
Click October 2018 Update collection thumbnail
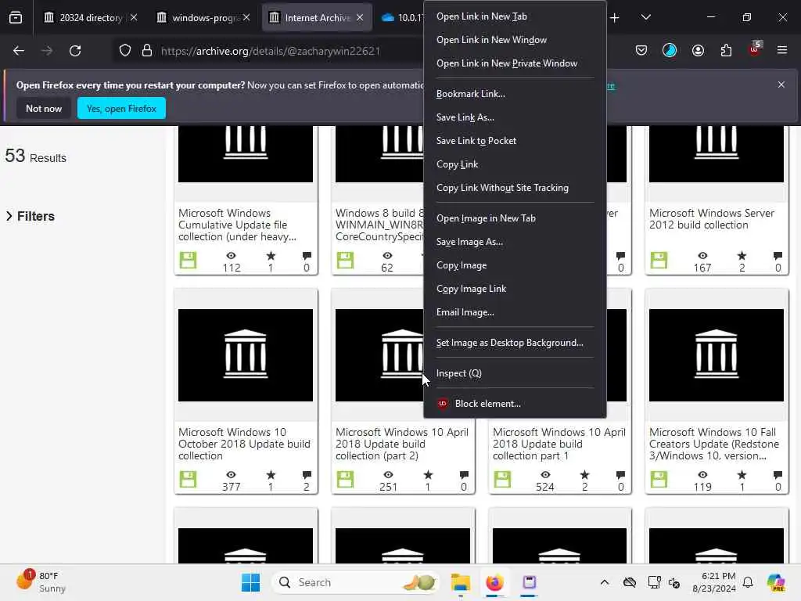246,354
